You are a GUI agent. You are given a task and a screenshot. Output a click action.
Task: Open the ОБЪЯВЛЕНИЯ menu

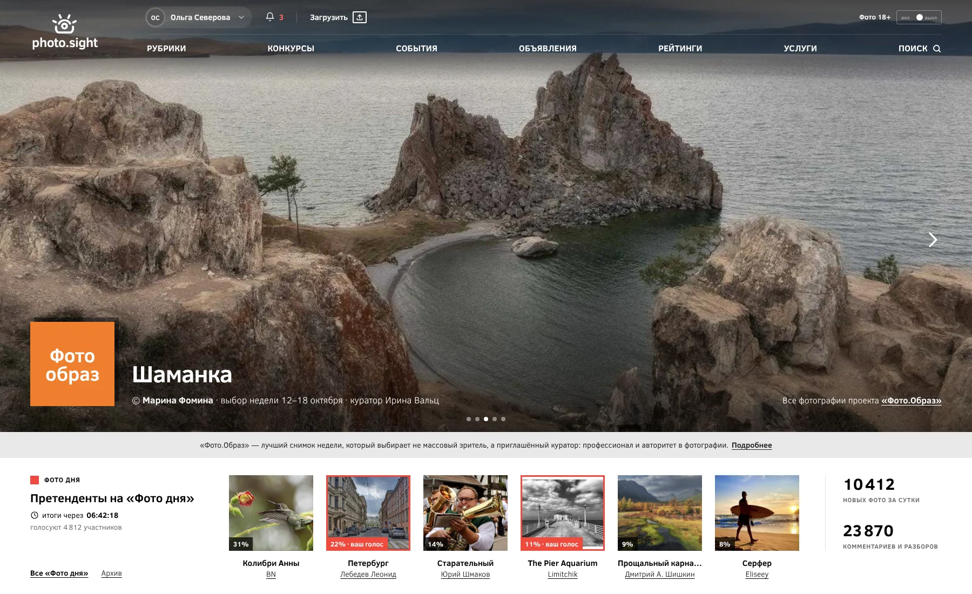(548, 49)
